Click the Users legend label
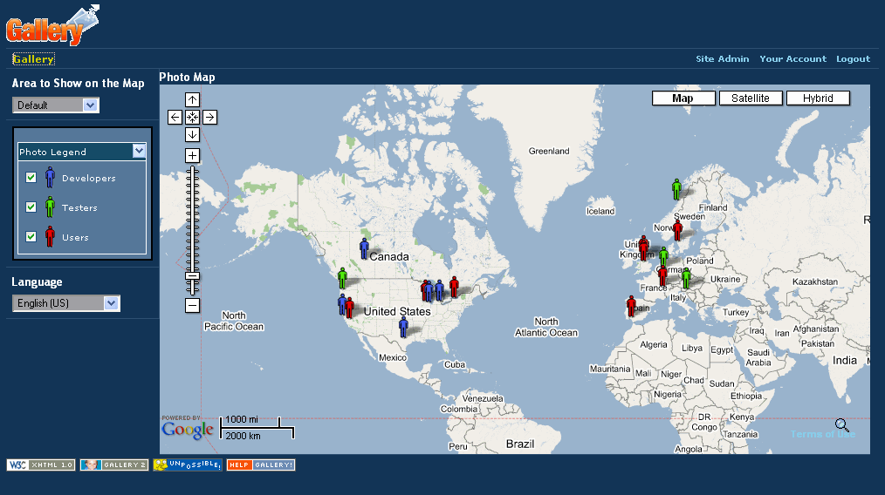Screen dimensions: 885x495 pyautogui.click(x=75, y=238)
